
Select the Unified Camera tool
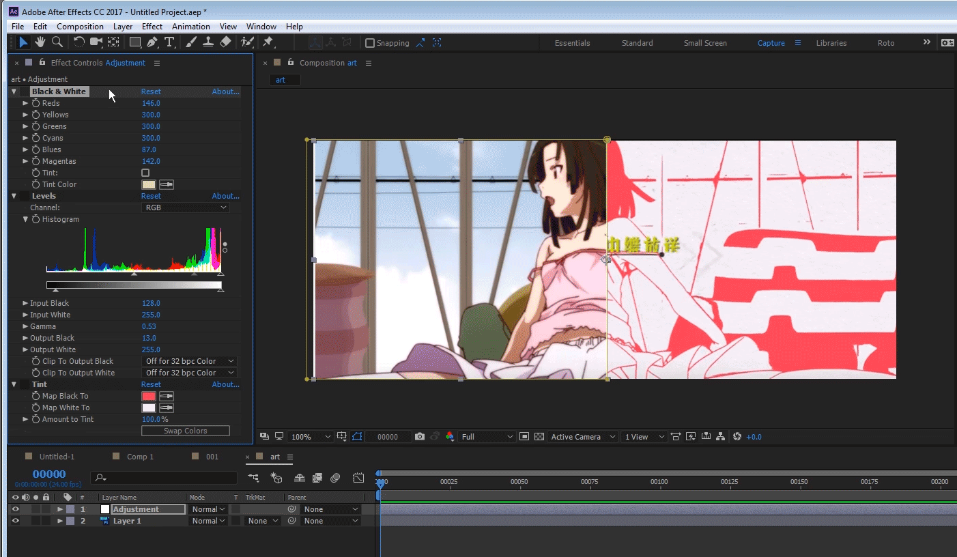pos(96,42)
